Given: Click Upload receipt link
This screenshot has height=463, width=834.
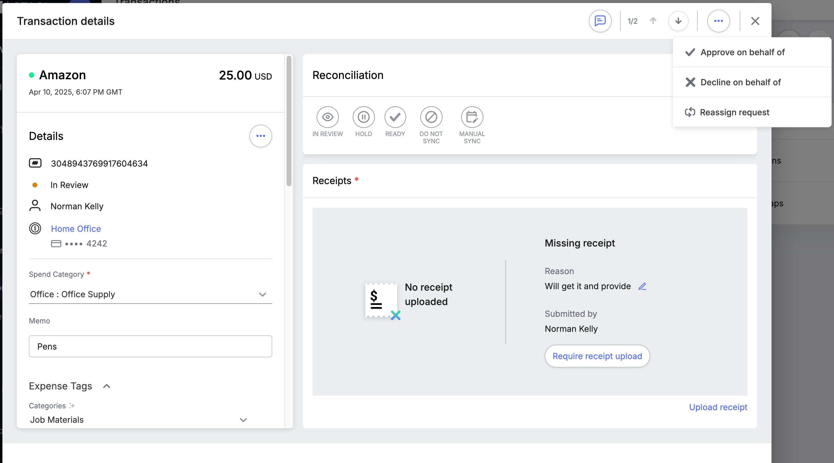Looking at the screenshot, I should (718, 407).
